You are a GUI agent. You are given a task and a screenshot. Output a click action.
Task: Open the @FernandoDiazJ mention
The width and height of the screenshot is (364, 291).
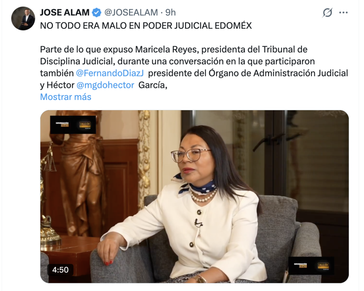(x=110, y=73)
